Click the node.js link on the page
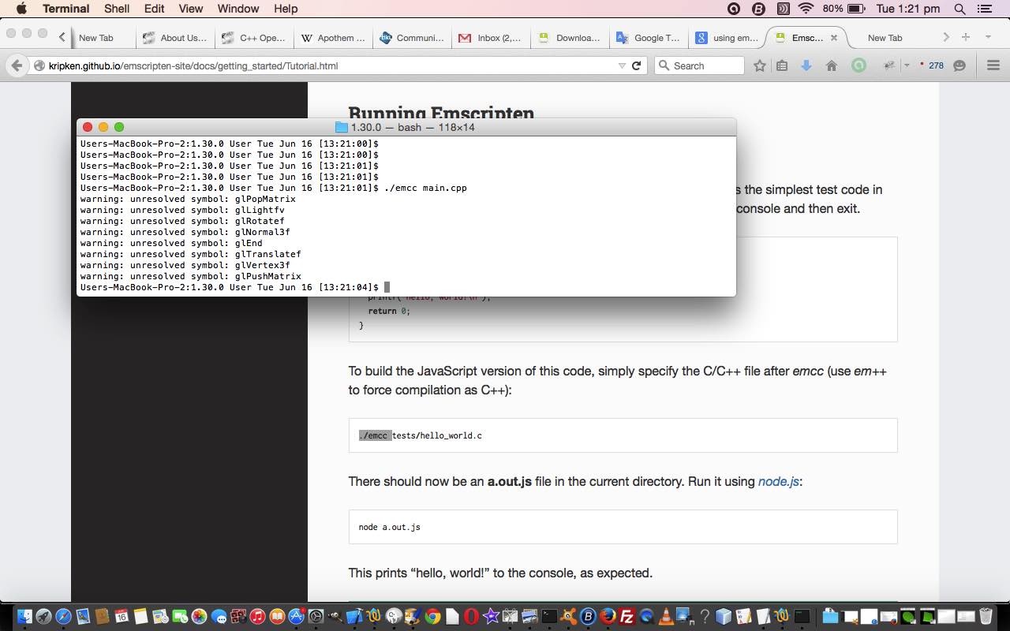1010x631 pixels. [x=779, y=481]
